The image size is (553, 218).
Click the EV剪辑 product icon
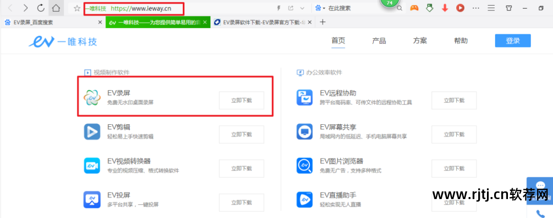click(x=92, y=132)
